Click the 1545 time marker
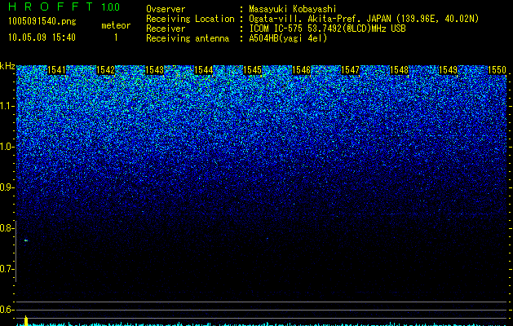 pyautogui.click(x=253, y=70)
